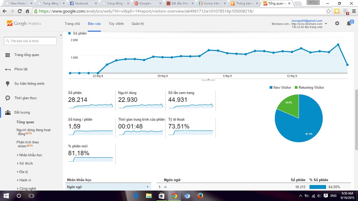Open the Firefox icon in the taskbar

[200, 196]
